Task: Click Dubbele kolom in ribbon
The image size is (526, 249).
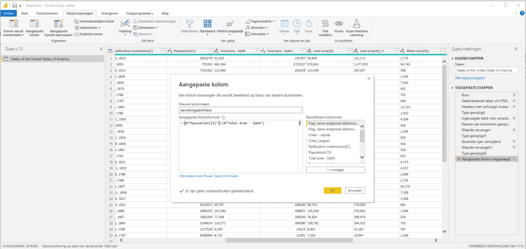Action: [x=88, y=34]
